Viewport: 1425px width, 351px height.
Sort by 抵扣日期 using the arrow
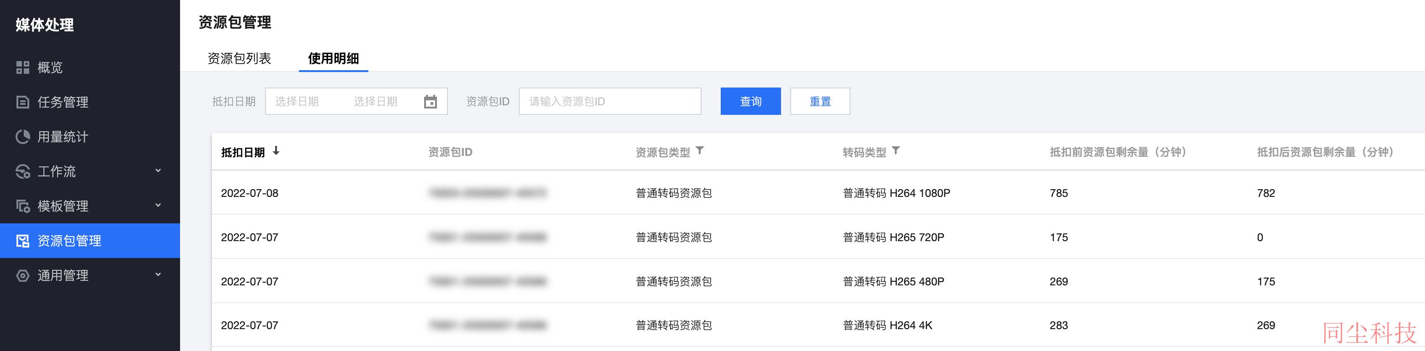click(x=276, y=151)
